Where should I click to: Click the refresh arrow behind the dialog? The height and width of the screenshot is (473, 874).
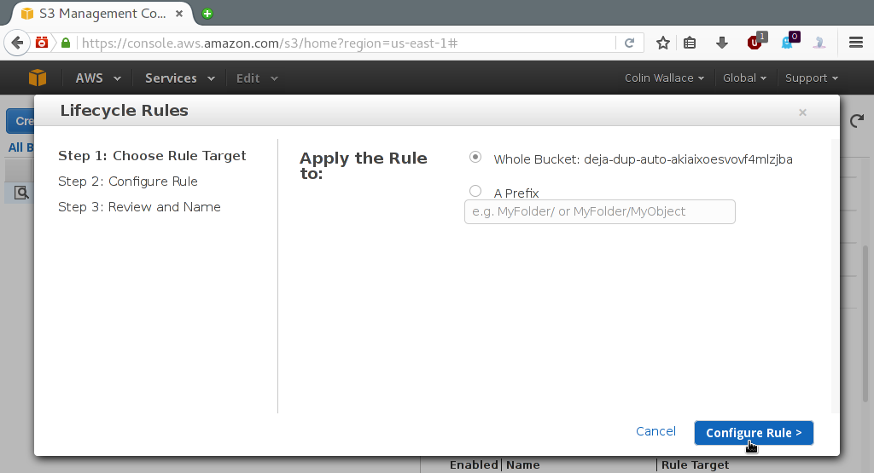coord(857,120)
